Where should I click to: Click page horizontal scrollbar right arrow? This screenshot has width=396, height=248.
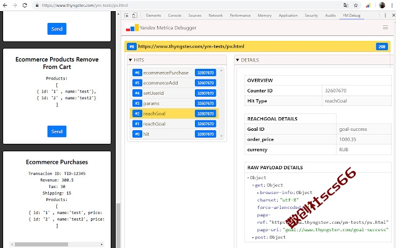tap(101, 244)
